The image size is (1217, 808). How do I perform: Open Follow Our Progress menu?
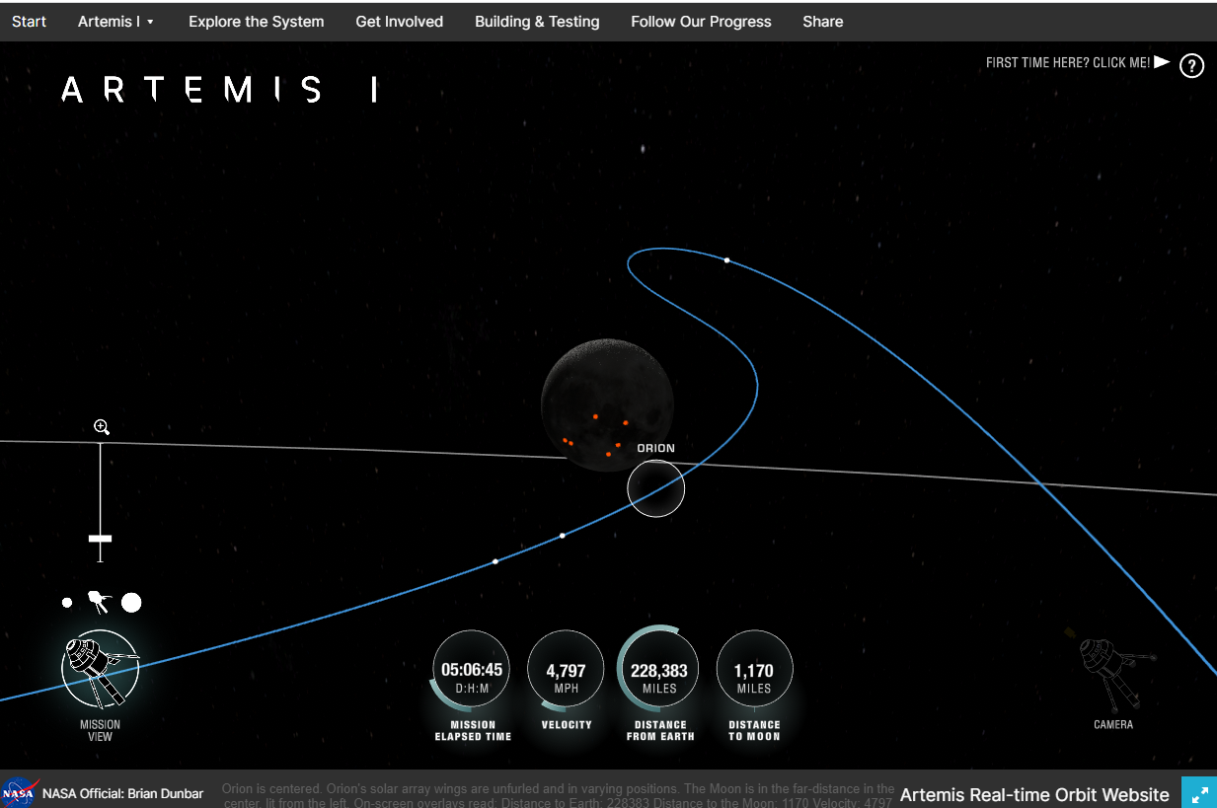(702, 22)
